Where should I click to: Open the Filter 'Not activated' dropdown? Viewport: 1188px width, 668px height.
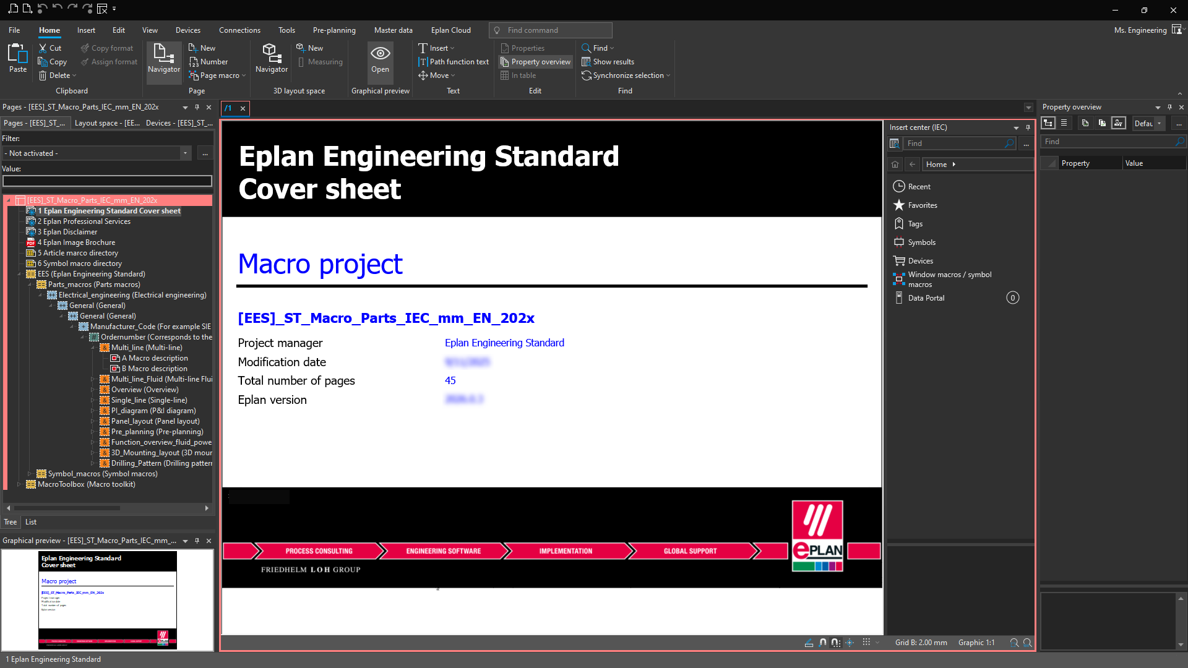click(185, 153)
